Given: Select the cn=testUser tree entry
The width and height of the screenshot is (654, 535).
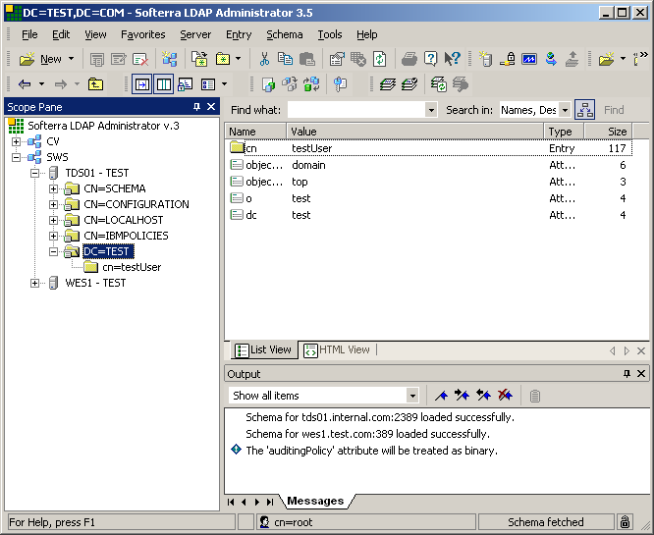Looking at the screenshot, I should 131,267.
